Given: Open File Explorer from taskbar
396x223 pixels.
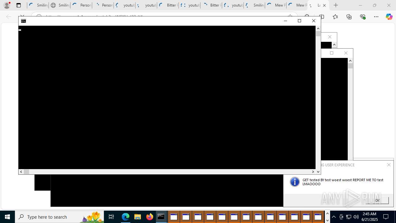Looking at the screenshot, I should 137,217.
